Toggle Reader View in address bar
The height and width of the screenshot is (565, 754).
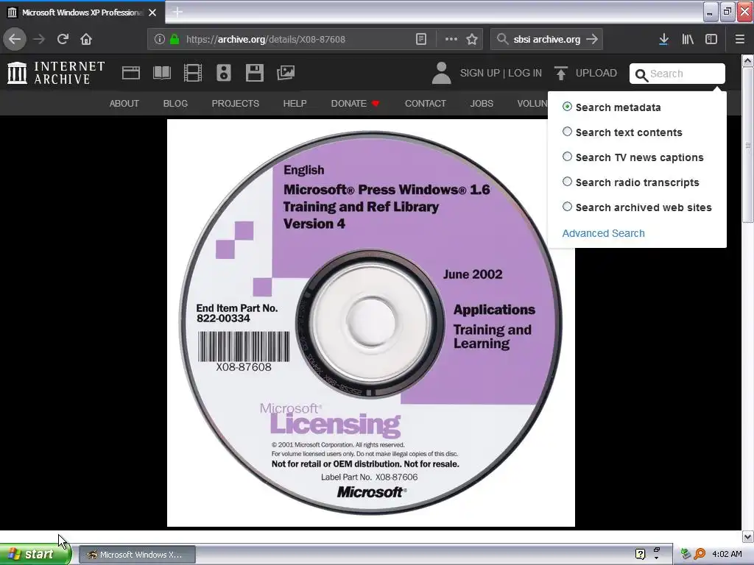(x=420, y=40)
